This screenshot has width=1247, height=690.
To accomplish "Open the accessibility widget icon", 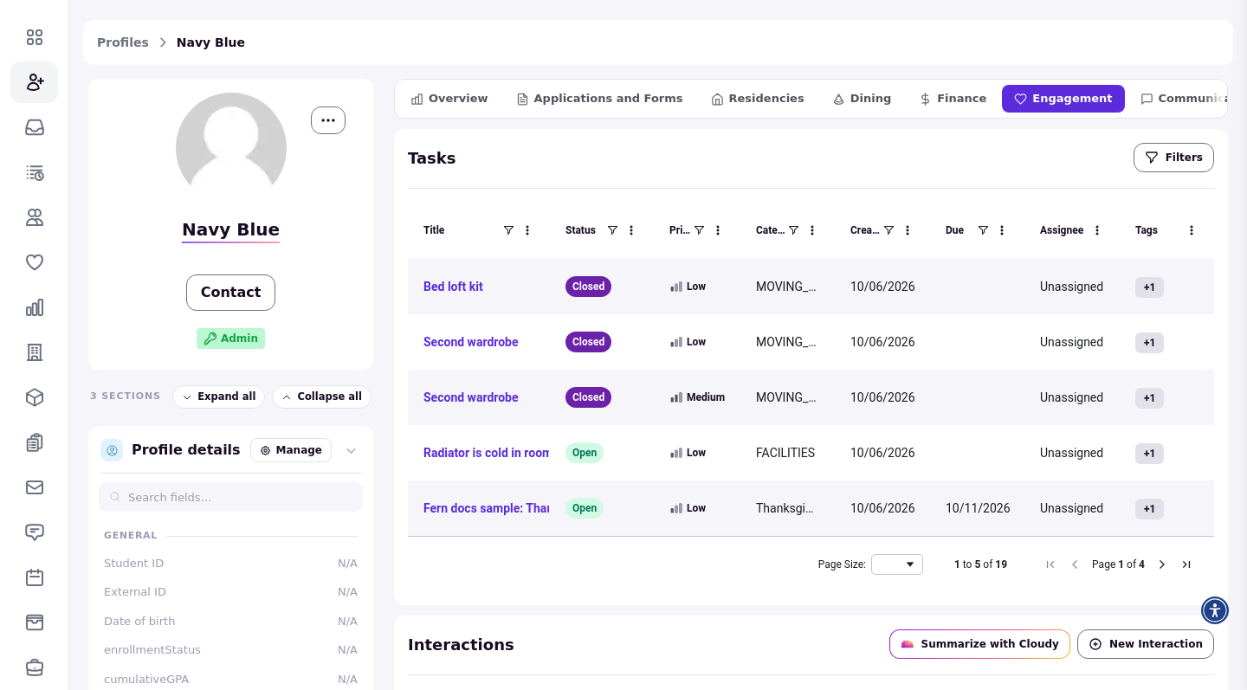I will tap(1215, 610).
